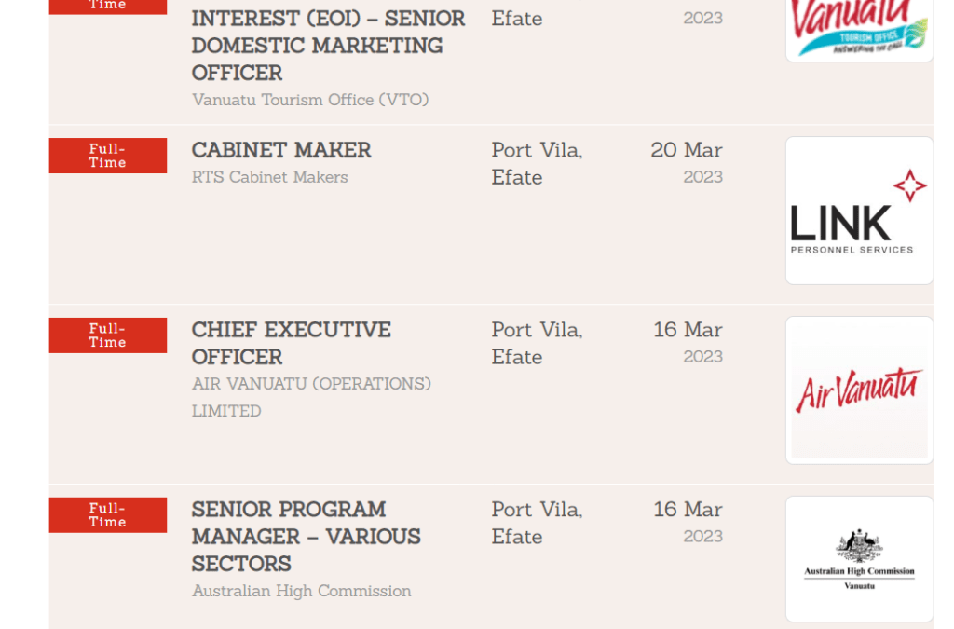
Task: Click Port Vila, Efate location for CEO listing
Action: pyautogui.click(x=537, y=343)
